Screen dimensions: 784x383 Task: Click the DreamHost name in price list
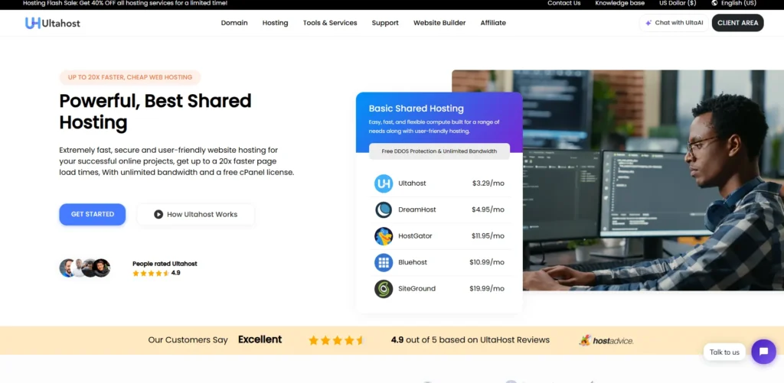tap(417, 209)
